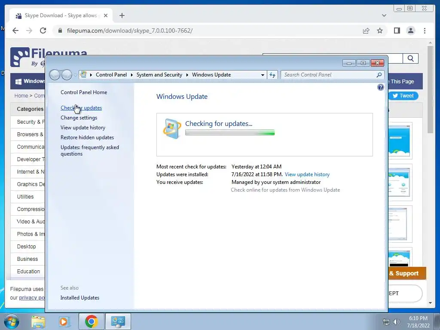
Task: Click the Filepuma page scrollbar
Action: click(430, 89)
